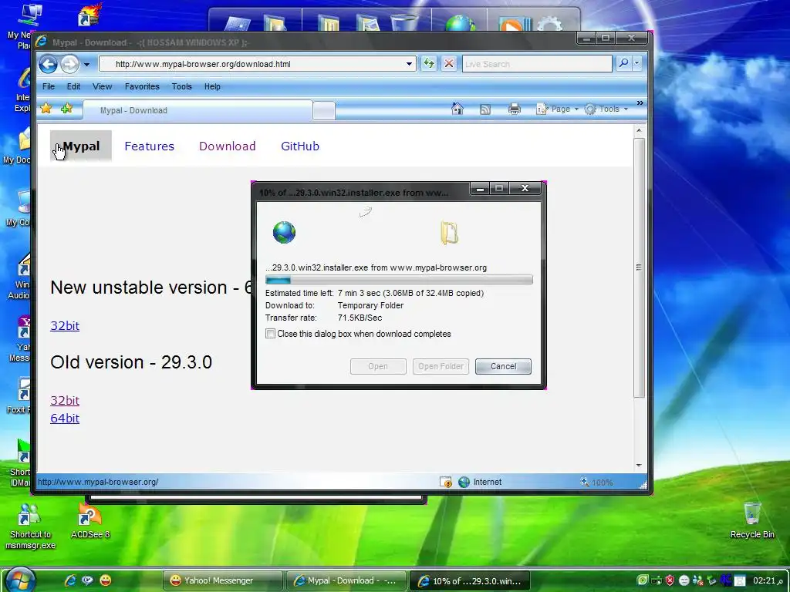Click the red security shield tray icon
Screen dimensions: 790x592
point(670,580)
